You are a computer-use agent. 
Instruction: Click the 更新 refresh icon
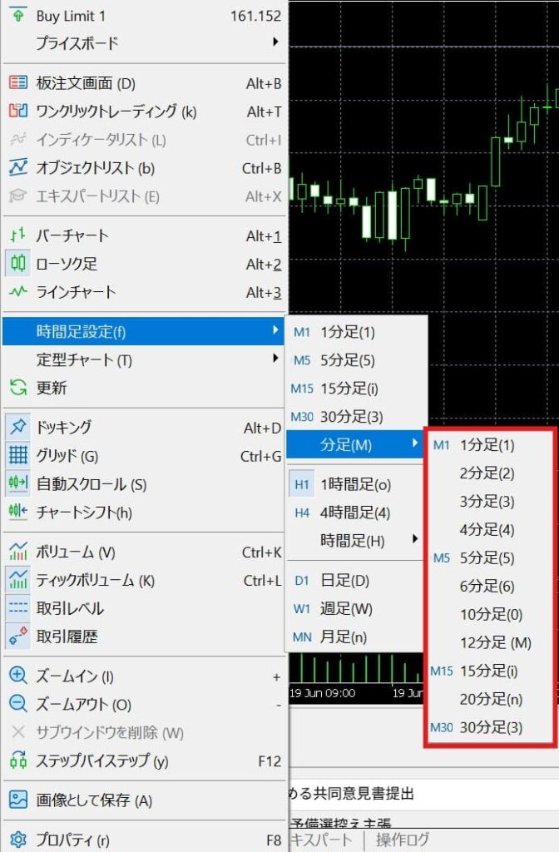(18, 388)
